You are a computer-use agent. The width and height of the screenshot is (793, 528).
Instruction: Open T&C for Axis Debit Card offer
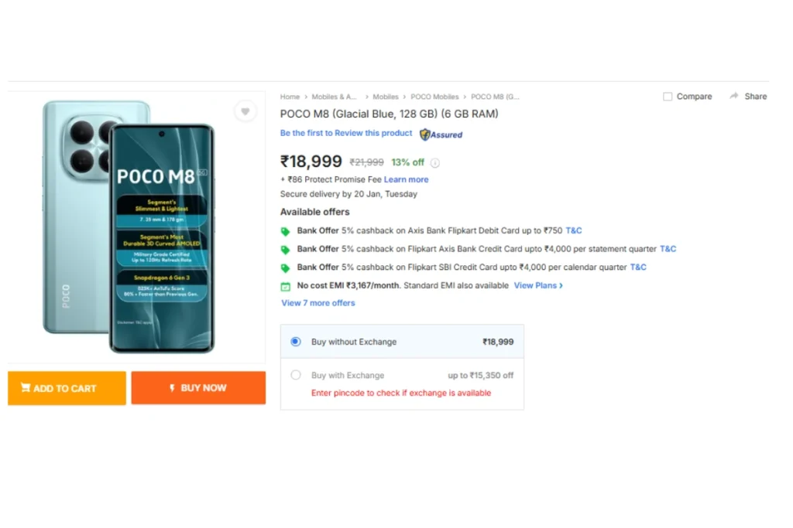574,230
